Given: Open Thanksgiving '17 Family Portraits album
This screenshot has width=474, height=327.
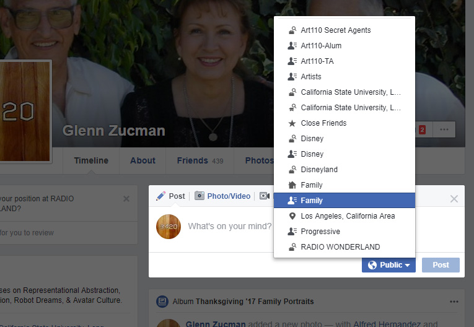Looking at the screenshot, I should (255, 302).
